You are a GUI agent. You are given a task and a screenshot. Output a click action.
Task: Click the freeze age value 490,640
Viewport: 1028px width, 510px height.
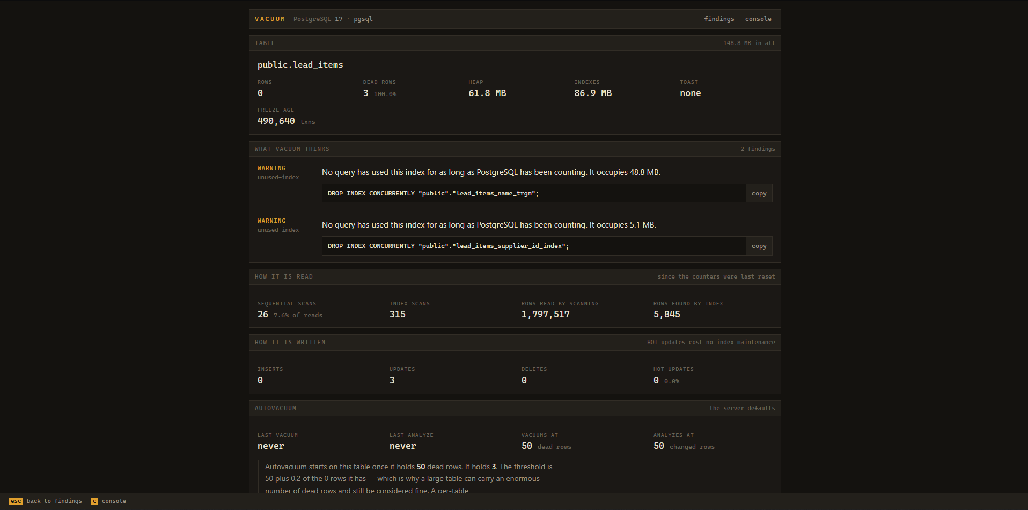[276, 121]
